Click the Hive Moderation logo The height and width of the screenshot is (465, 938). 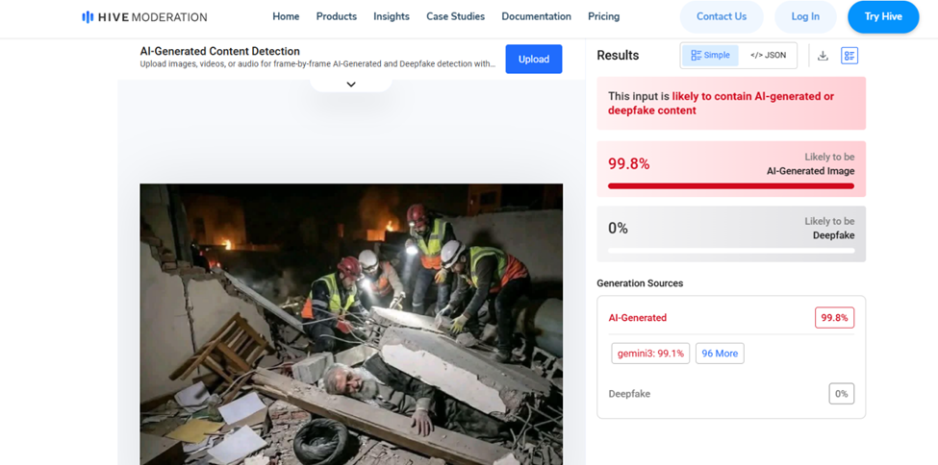point(144,16)
